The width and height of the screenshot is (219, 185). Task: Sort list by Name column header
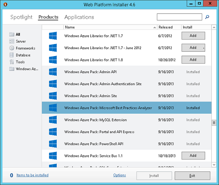pos(110,27)
